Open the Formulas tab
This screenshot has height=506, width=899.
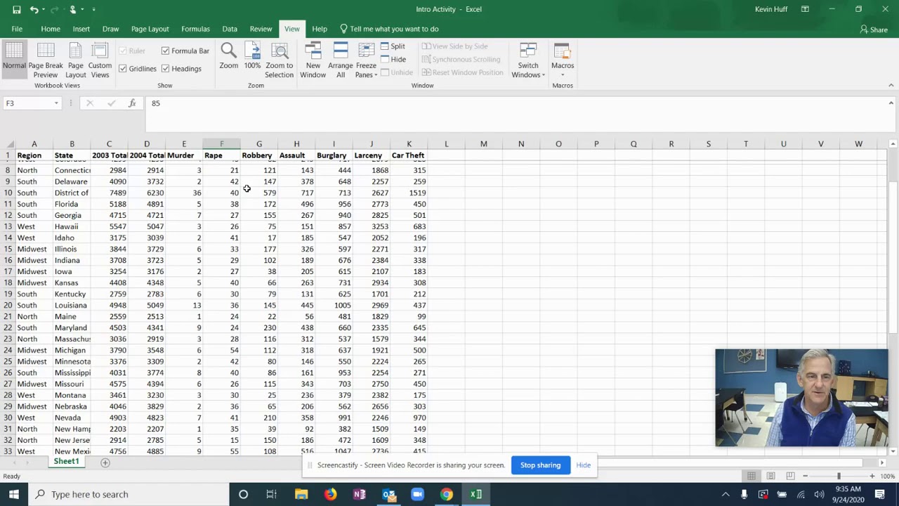195,29
